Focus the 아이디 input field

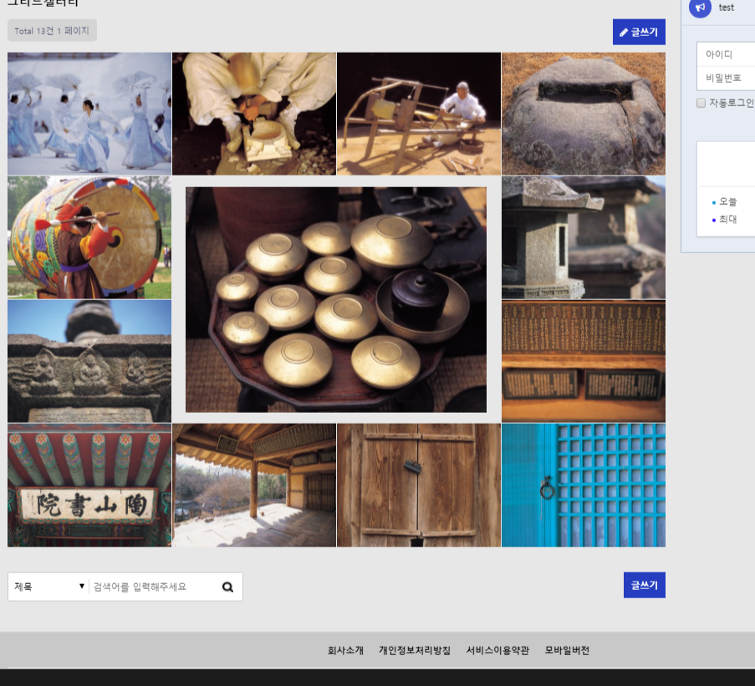(x=726, y=54)
